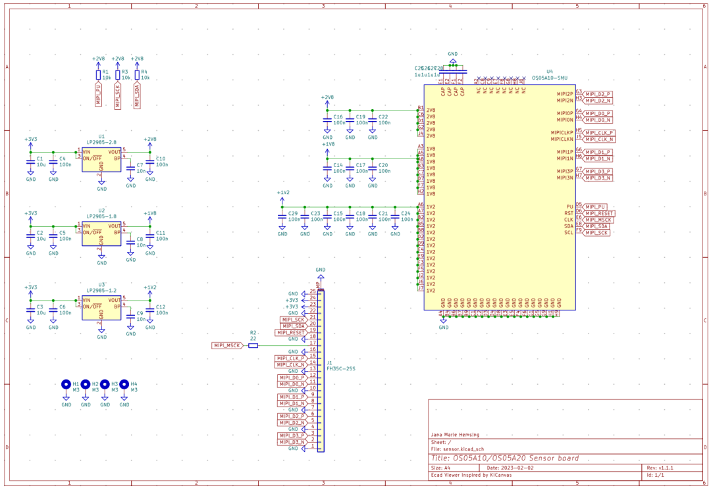Select capacitor C12 100n symbol
The width and height of the screenshot is (711, 490).
tap(150, 310)
